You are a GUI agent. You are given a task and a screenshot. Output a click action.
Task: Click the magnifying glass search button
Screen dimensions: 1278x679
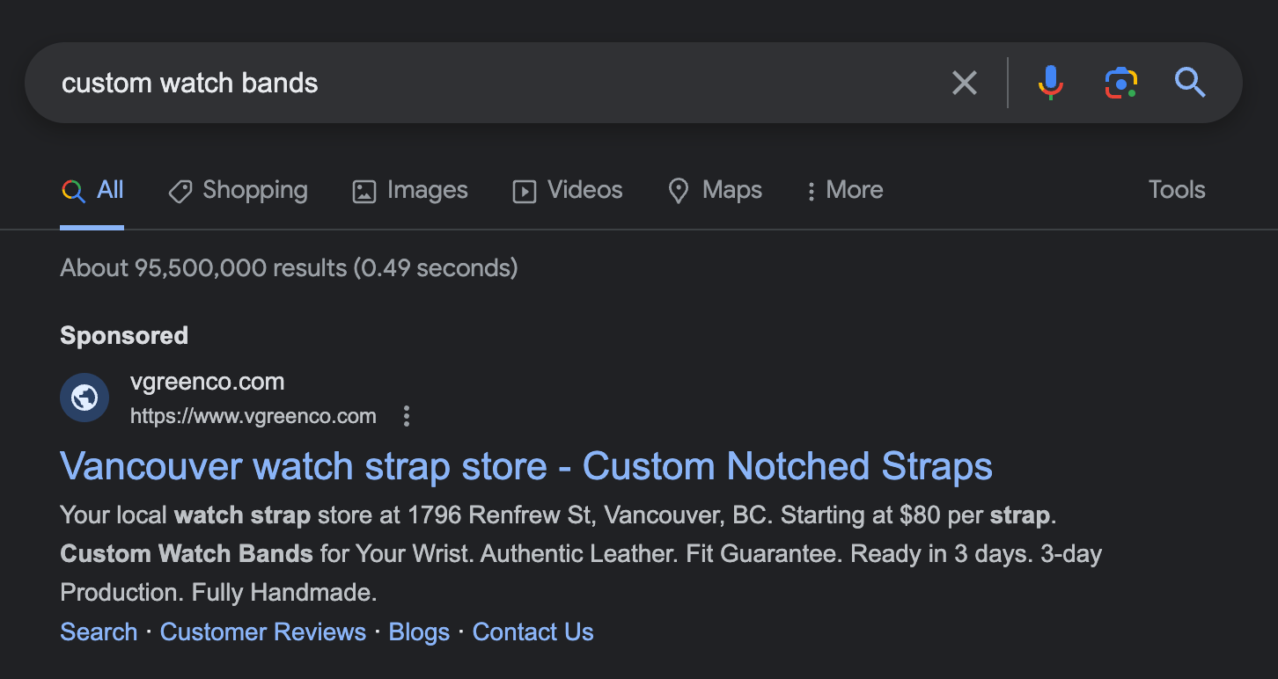click(x=1190, y=84)
